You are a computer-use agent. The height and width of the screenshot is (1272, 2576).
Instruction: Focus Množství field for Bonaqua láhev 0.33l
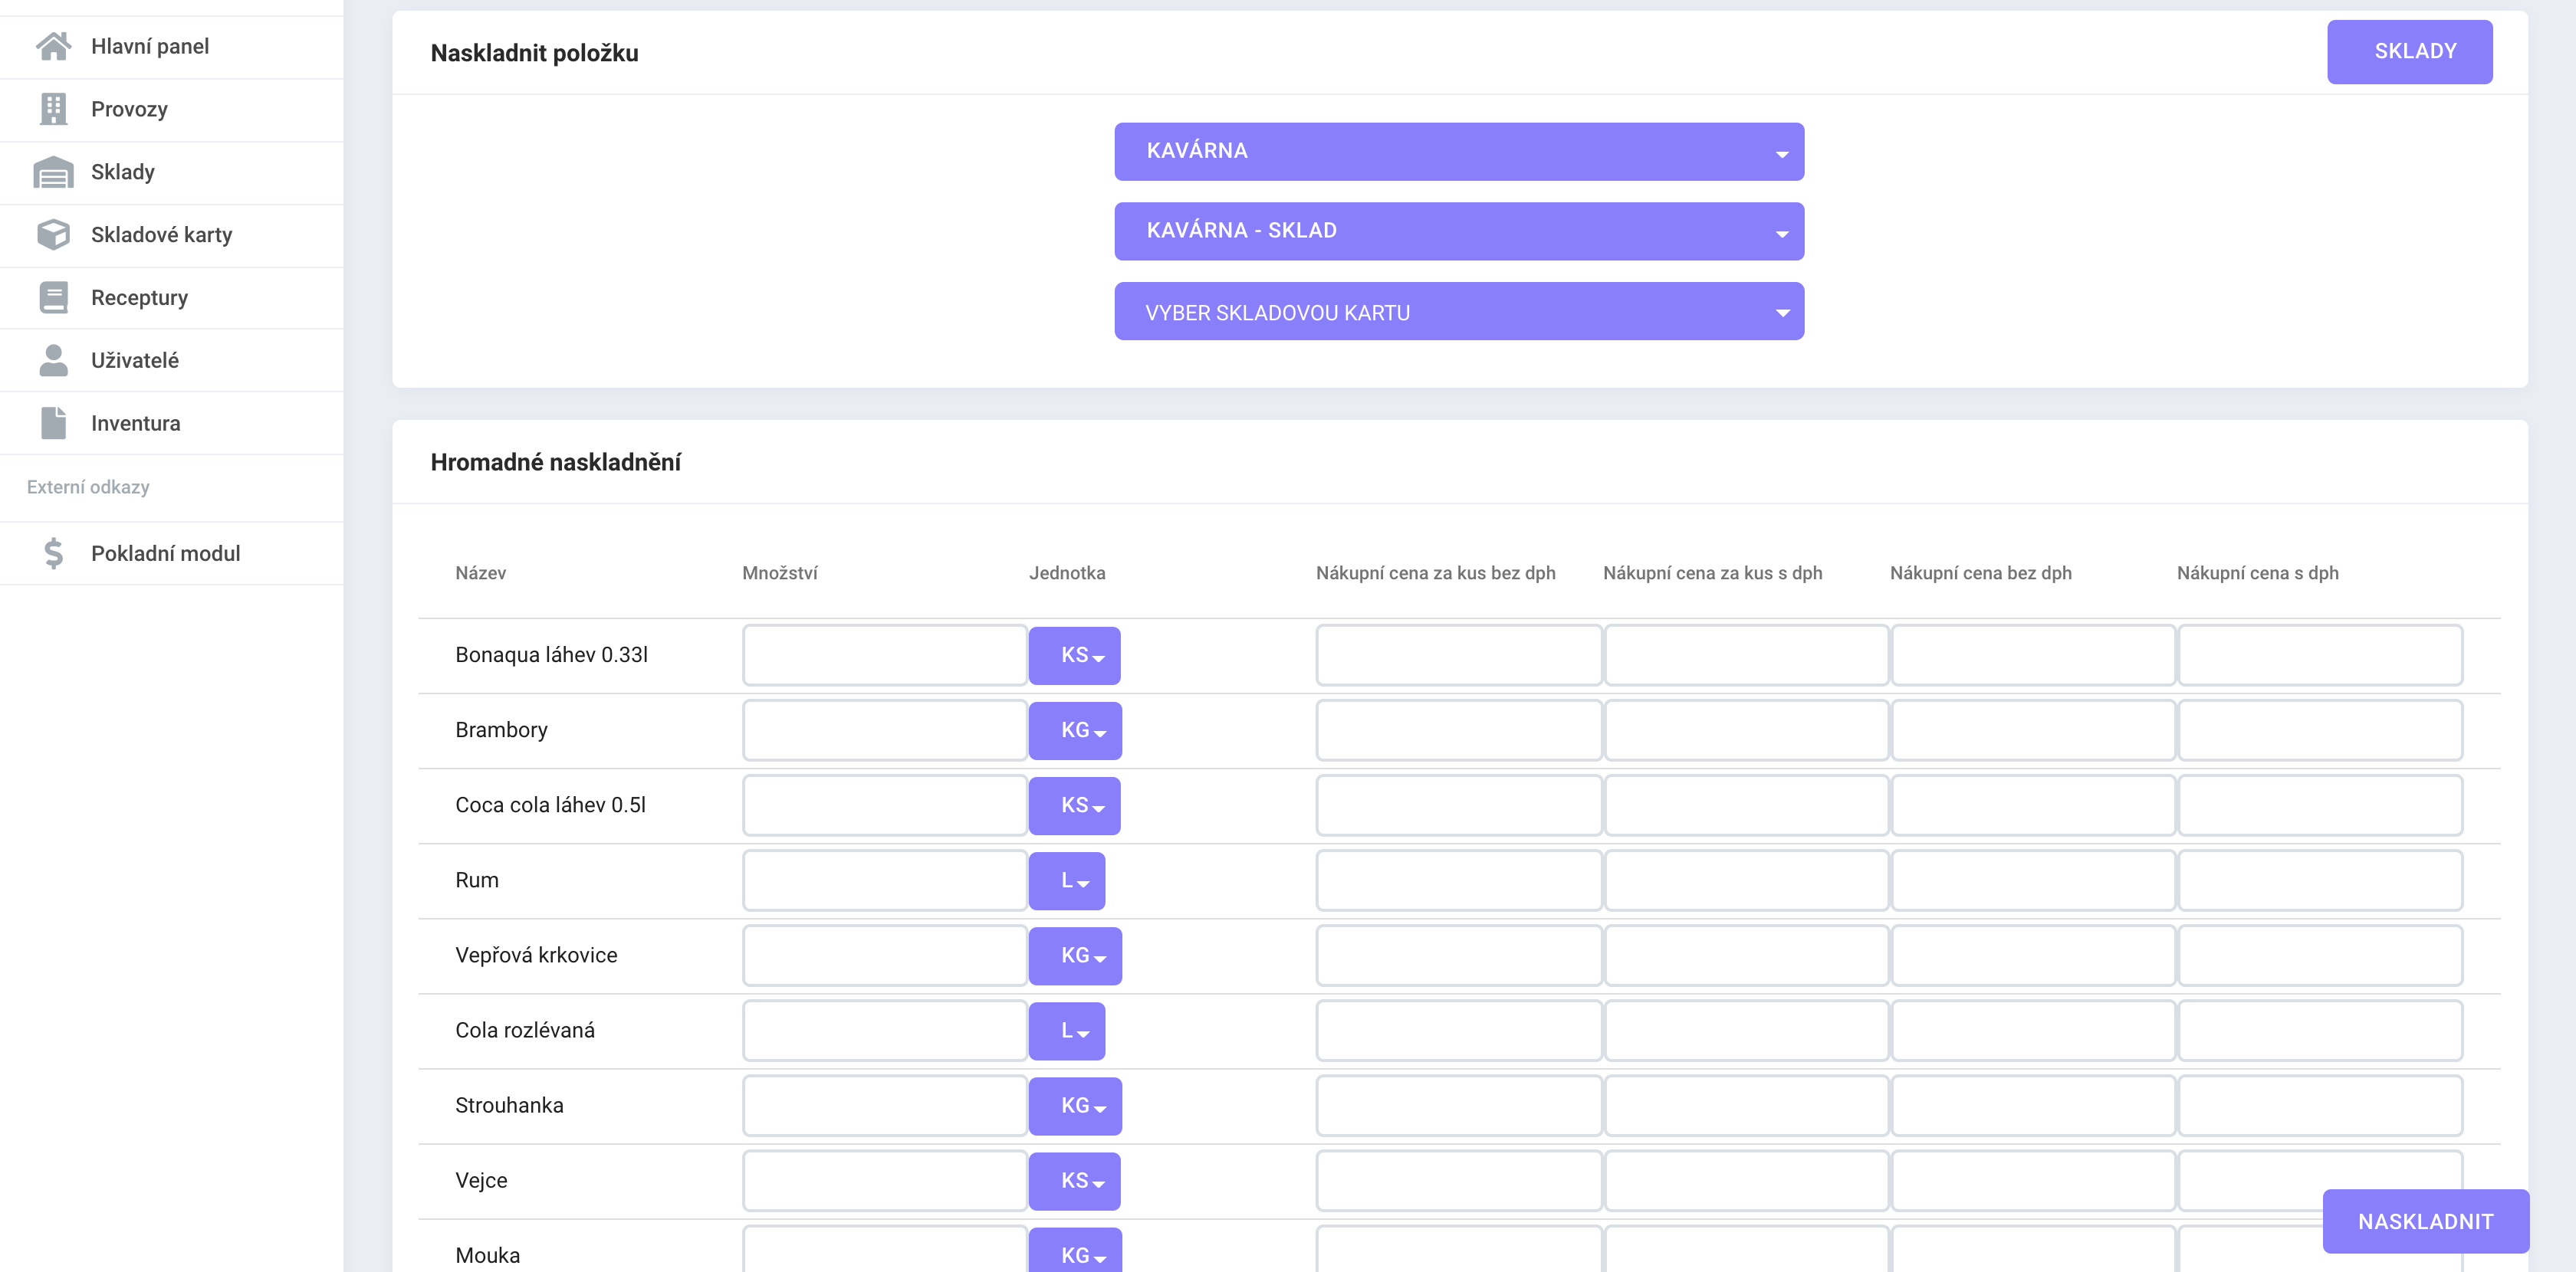click(x=884, y=655)
